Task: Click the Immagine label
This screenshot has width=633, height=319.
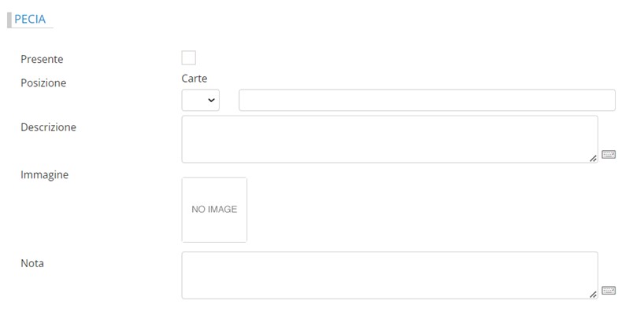Action: tap(44, 174)
